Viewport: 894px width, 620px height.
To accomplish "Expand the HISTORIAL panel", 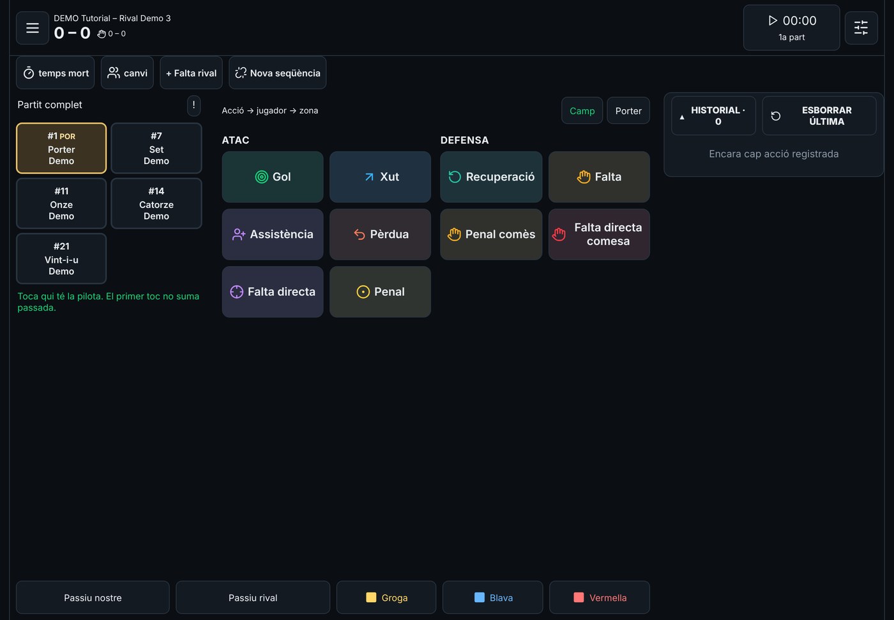I will [713, 115].
